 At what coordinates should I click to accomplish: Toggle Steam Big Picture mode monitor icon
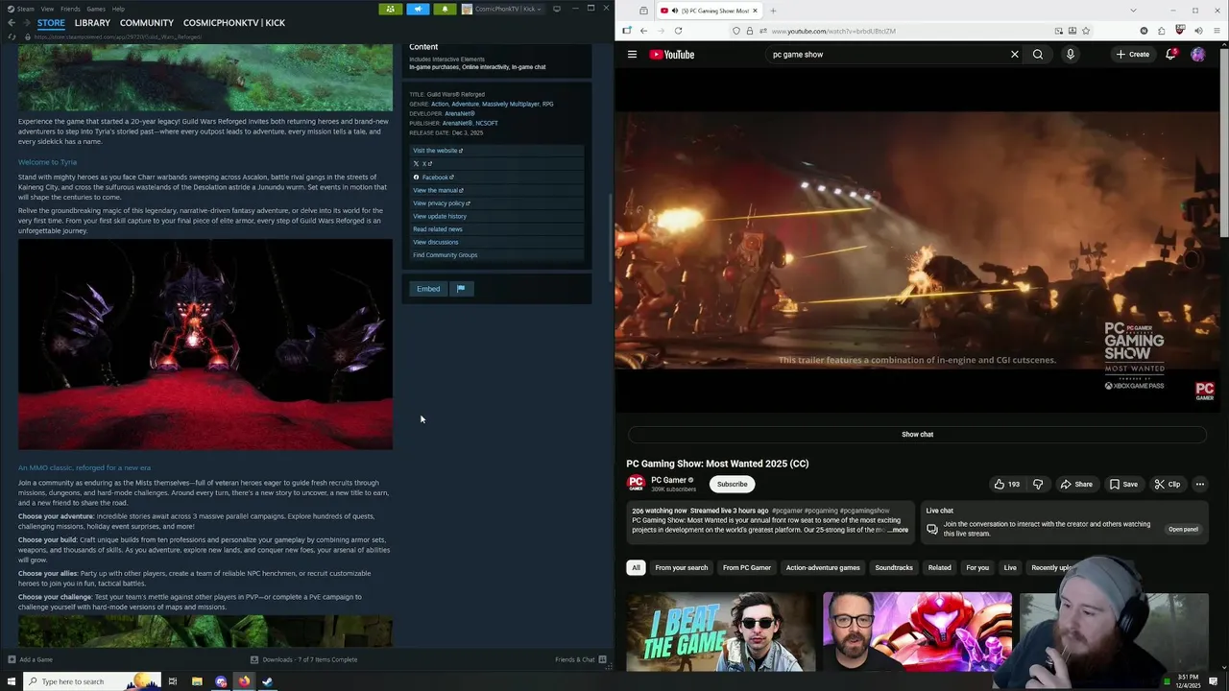point(556,9)
